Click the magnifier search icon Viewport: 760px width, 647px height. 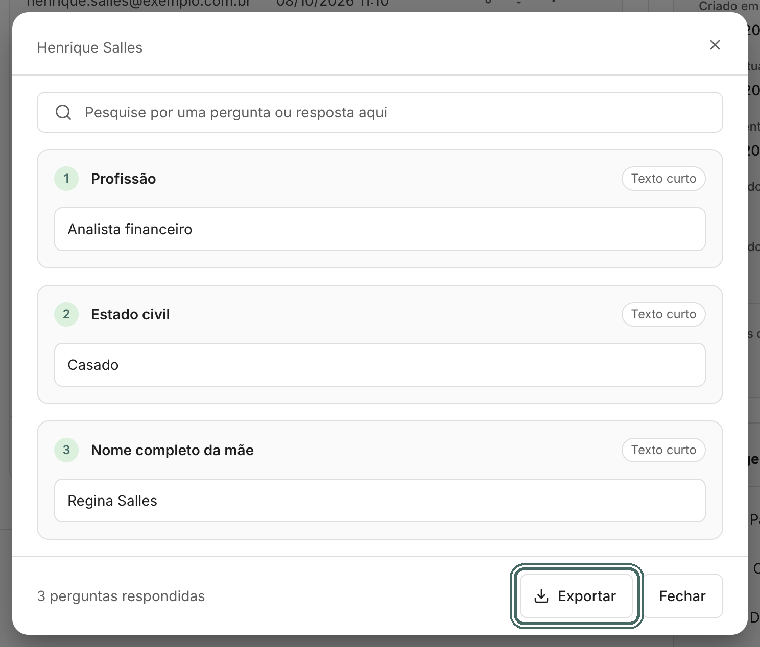pos(63,112)
